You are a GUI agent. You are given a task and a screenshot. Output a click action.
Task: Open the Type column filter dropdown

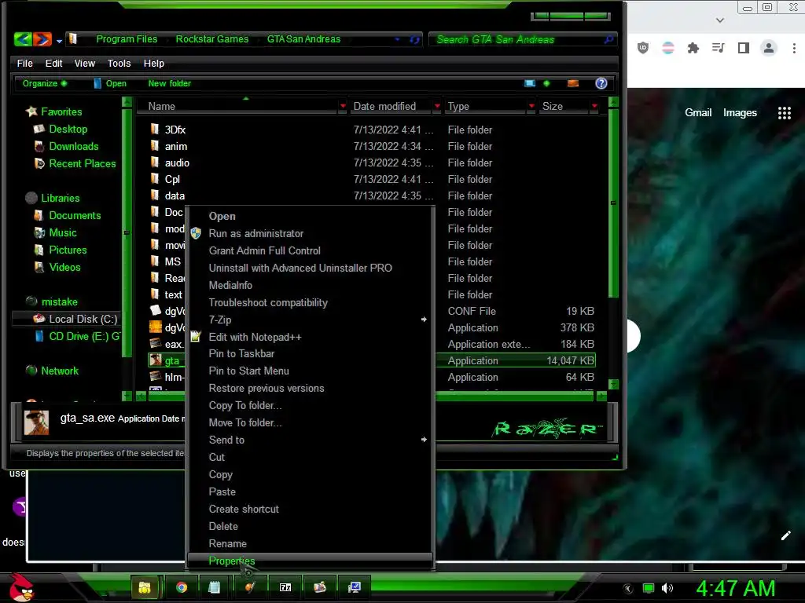[531, 106]
